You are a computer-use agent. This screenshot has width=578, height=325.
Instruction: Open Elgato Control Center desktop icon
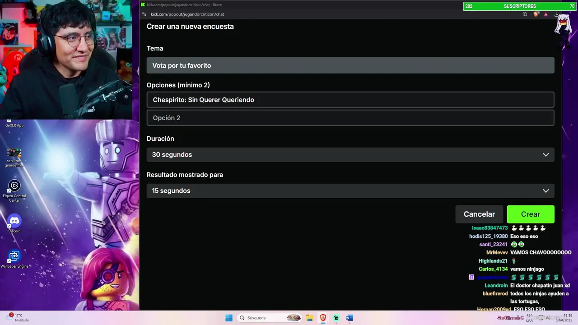14,191
